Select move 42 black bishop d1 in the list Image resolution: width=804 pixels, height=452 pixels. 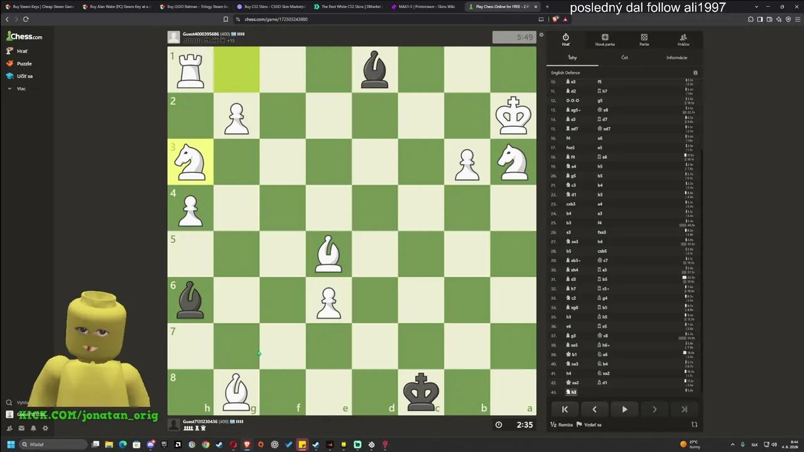(602, 382)
